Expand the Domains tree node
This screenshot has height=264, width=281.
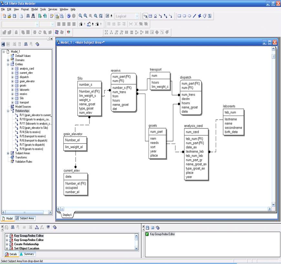click(x=8, y=60)
